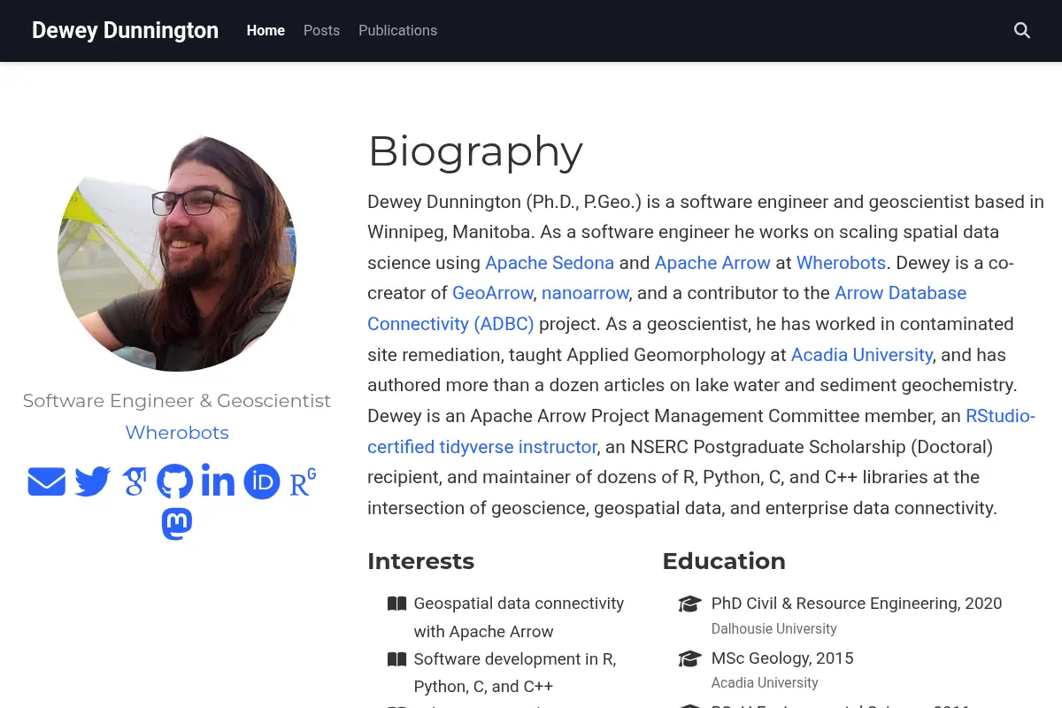Open the ResearchGate icon
Screen dimensions: 1062x708
point(304,482)
